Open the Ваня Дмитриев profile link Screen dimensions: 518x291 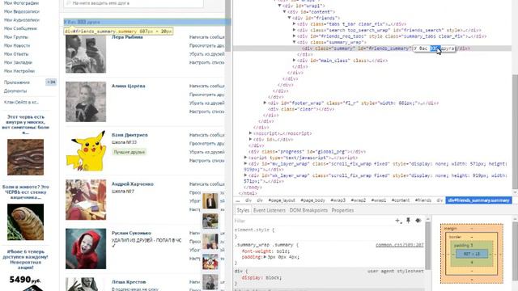coord(129,135)
